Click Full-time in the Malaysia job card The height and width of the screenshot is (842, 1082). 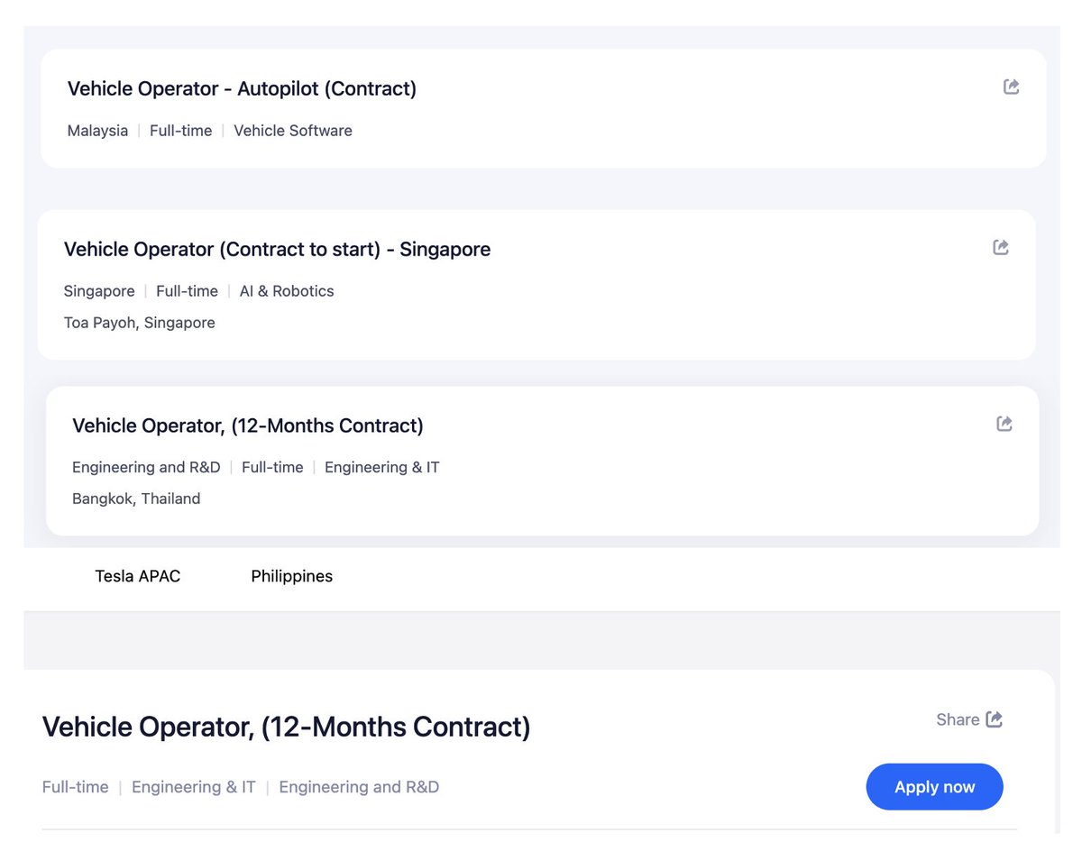point(181,131)
